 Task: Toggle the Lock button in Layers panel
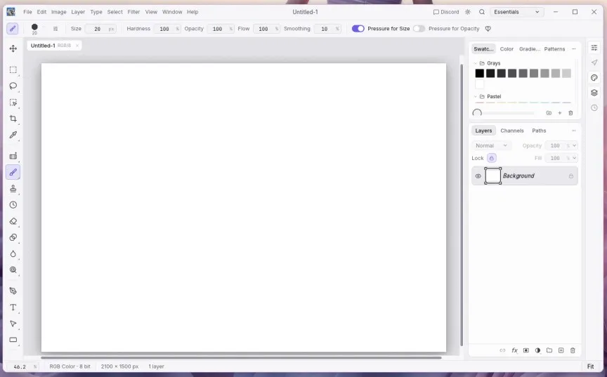492,158
